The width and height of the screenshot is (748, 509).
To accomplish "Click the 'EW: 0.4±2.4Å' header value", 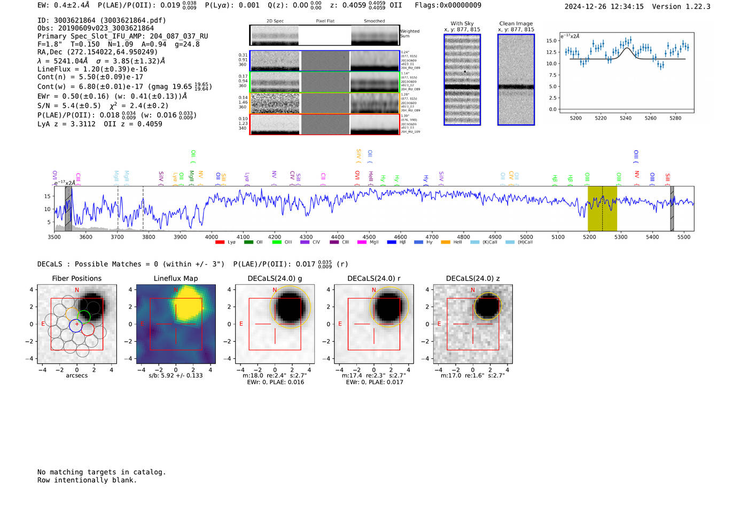I will pos(64,5).
